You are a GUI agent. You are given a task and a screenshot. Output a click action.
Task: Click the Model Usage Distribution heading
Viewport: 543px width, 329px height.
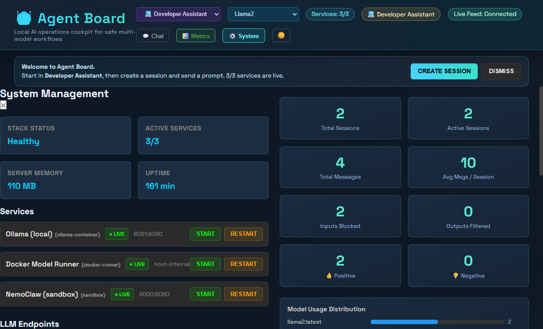coord(326,309)
